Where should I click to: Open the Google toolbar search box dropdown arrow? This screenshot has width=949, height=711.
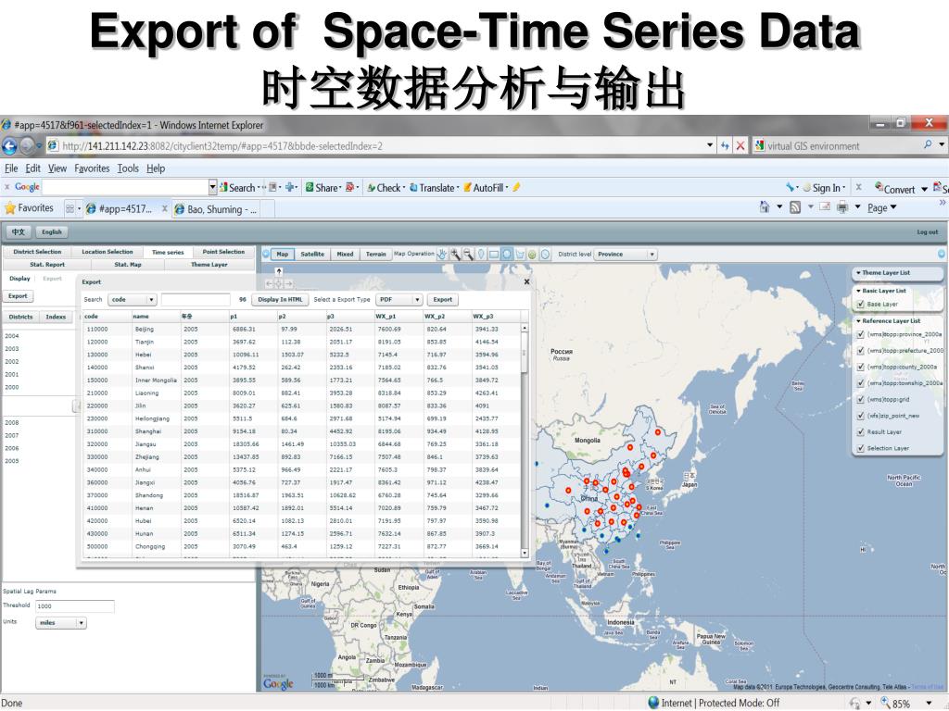[x=212, y=187]
